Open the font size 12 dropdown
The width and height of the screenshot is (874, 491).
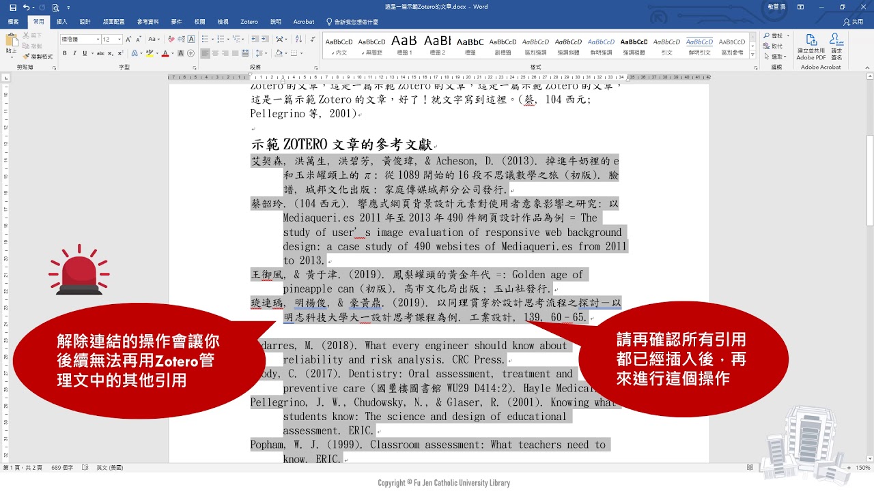(x=119, y=39)
